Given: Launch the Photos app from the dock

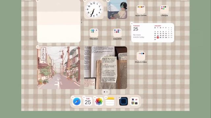Looking at the screenshot, I should click(99, 101).
